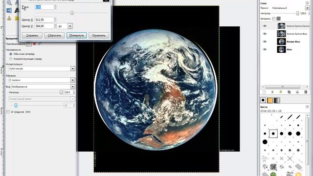This screenshot has width=313, height=176.
Task: Hide the bottom Фон layer
Action: (265, 49)
